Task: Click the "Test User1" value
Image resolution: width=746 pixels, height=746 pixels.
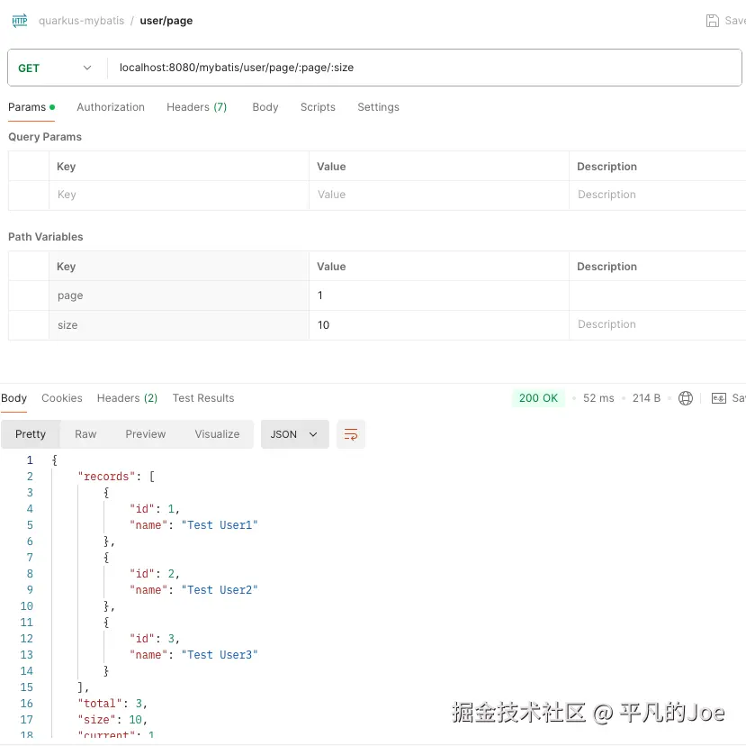Action: pyautogui.click(x=220, y=525)
